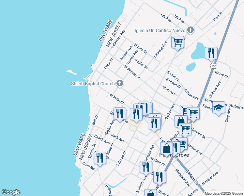Click the W Main St street label
Viewport: 244px width, 196px height.
tap(117, 99)
